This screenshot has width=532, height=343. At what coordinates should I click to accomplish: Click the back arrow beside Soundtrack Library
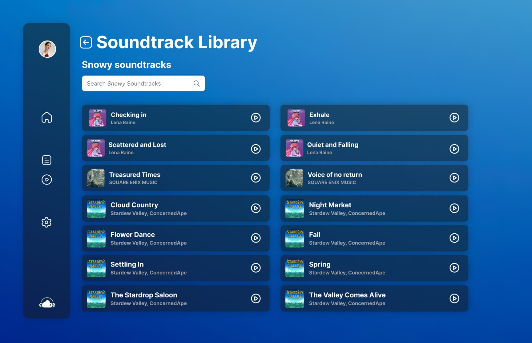(x=86, y=42)
